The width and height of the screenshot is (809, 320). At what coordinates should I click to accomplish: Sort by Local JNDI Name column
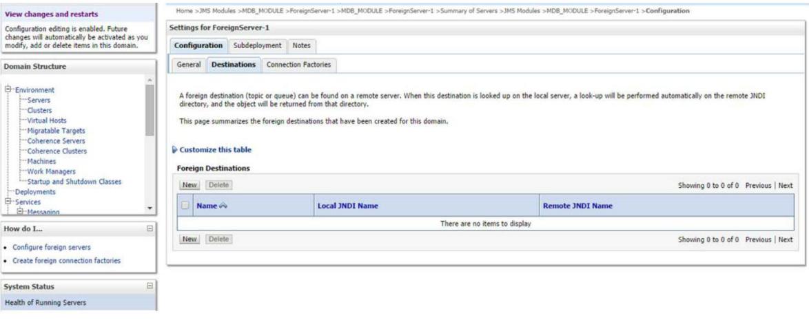pos(348,206)
